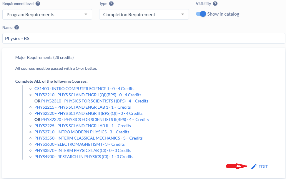Click the EDIT button text
This screenshot has height=179, width=286.
pos(263,167)
